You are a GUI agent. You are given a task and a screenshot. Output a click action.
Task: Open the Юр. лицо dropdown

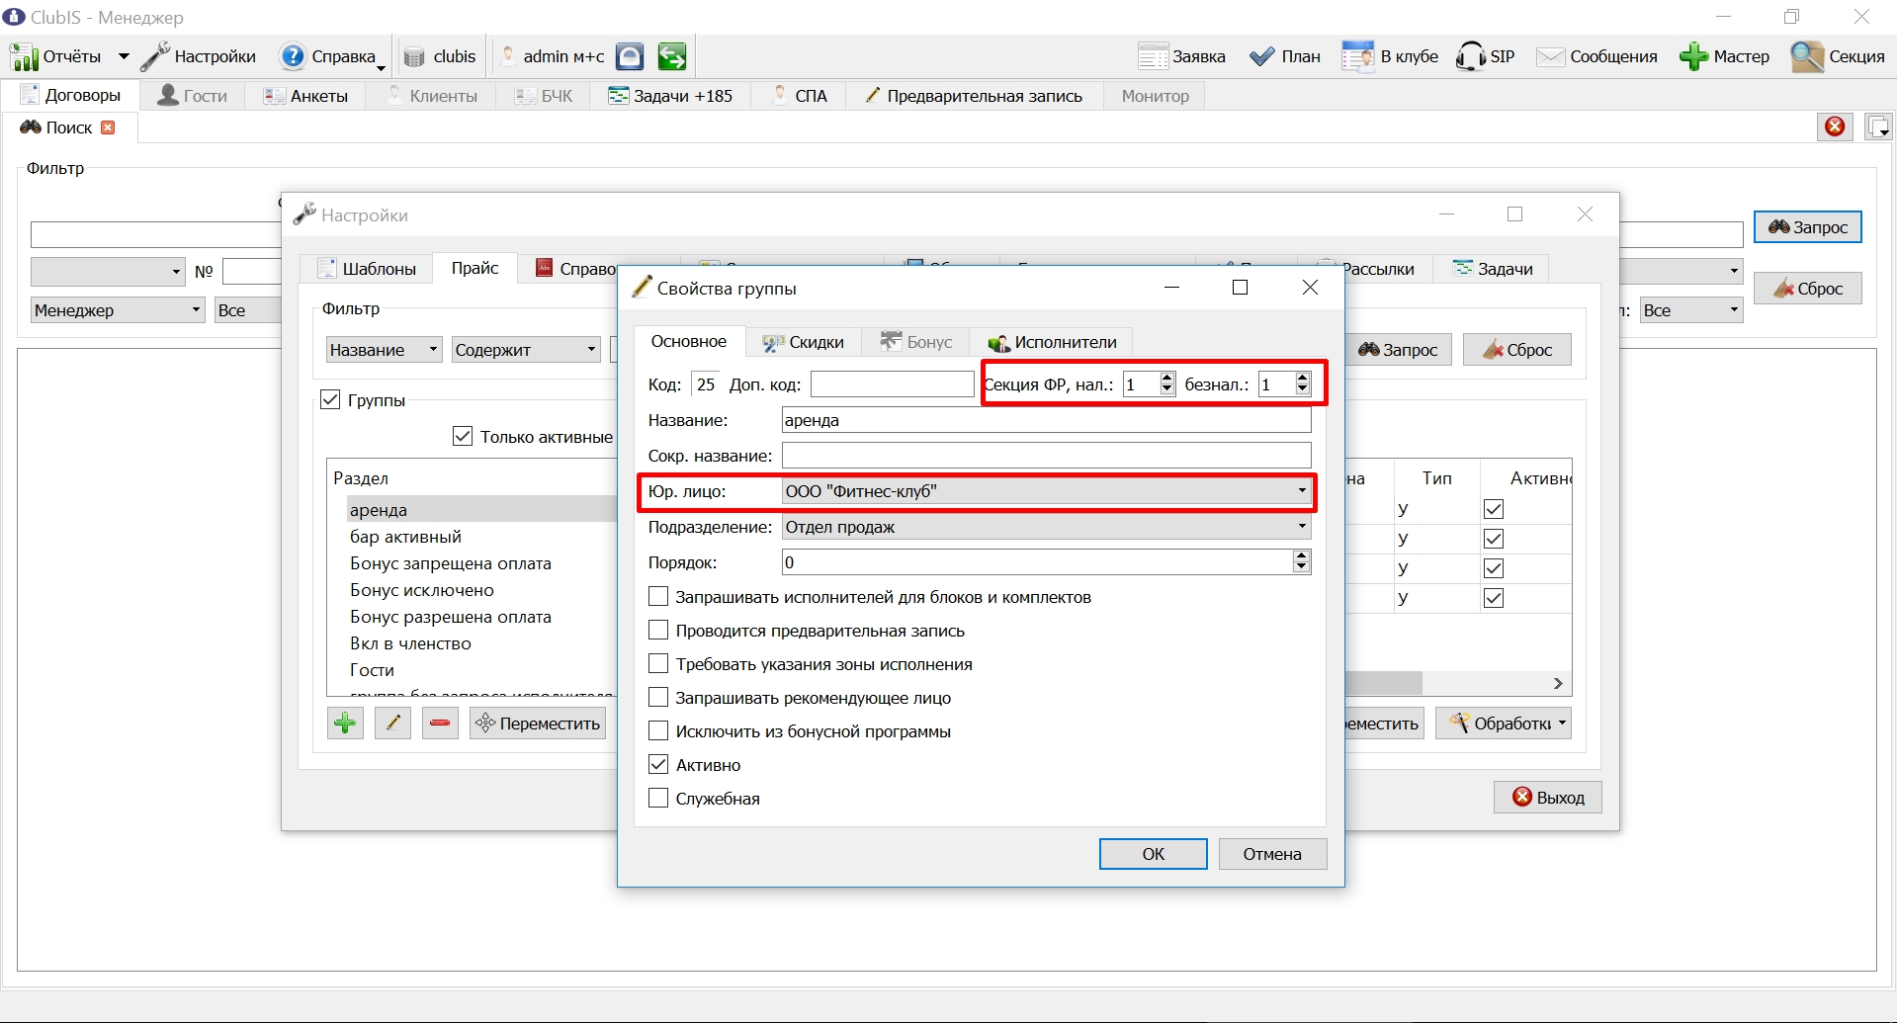(x=1046, y=491)
